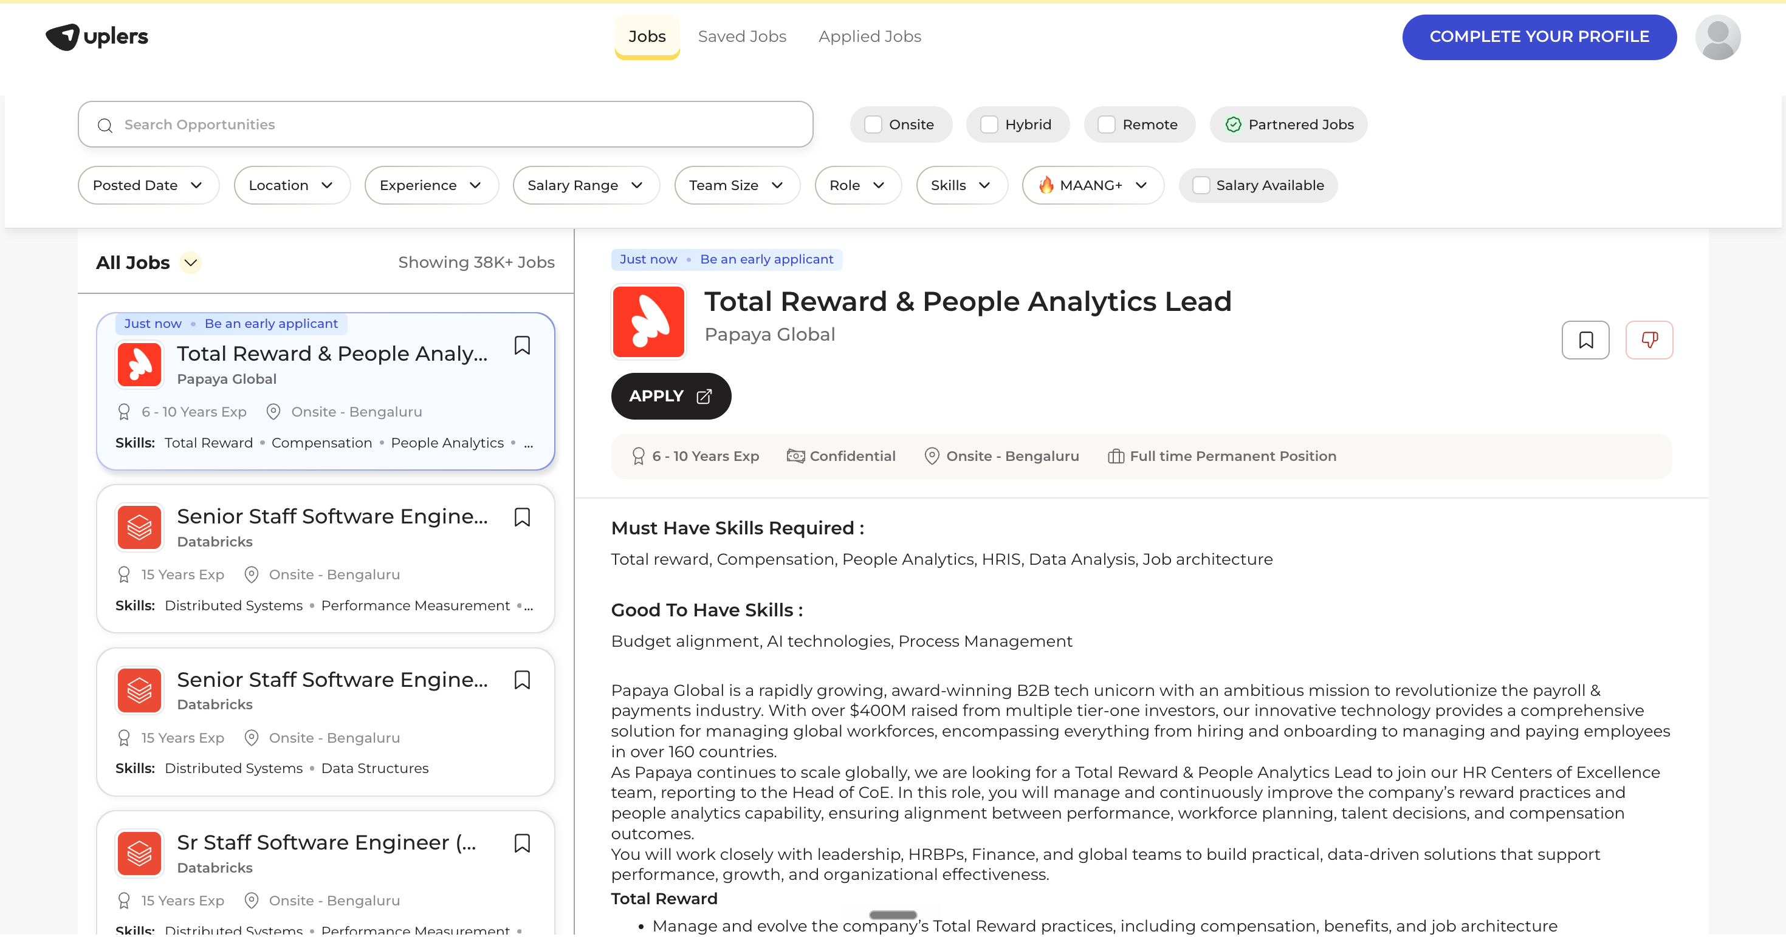Expand the Team Size dropdown
The height and width of the screenshot is (937, 1786).
737,185
